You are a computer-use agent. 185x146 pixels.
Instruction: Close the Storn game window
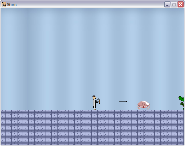coord(180,5)
